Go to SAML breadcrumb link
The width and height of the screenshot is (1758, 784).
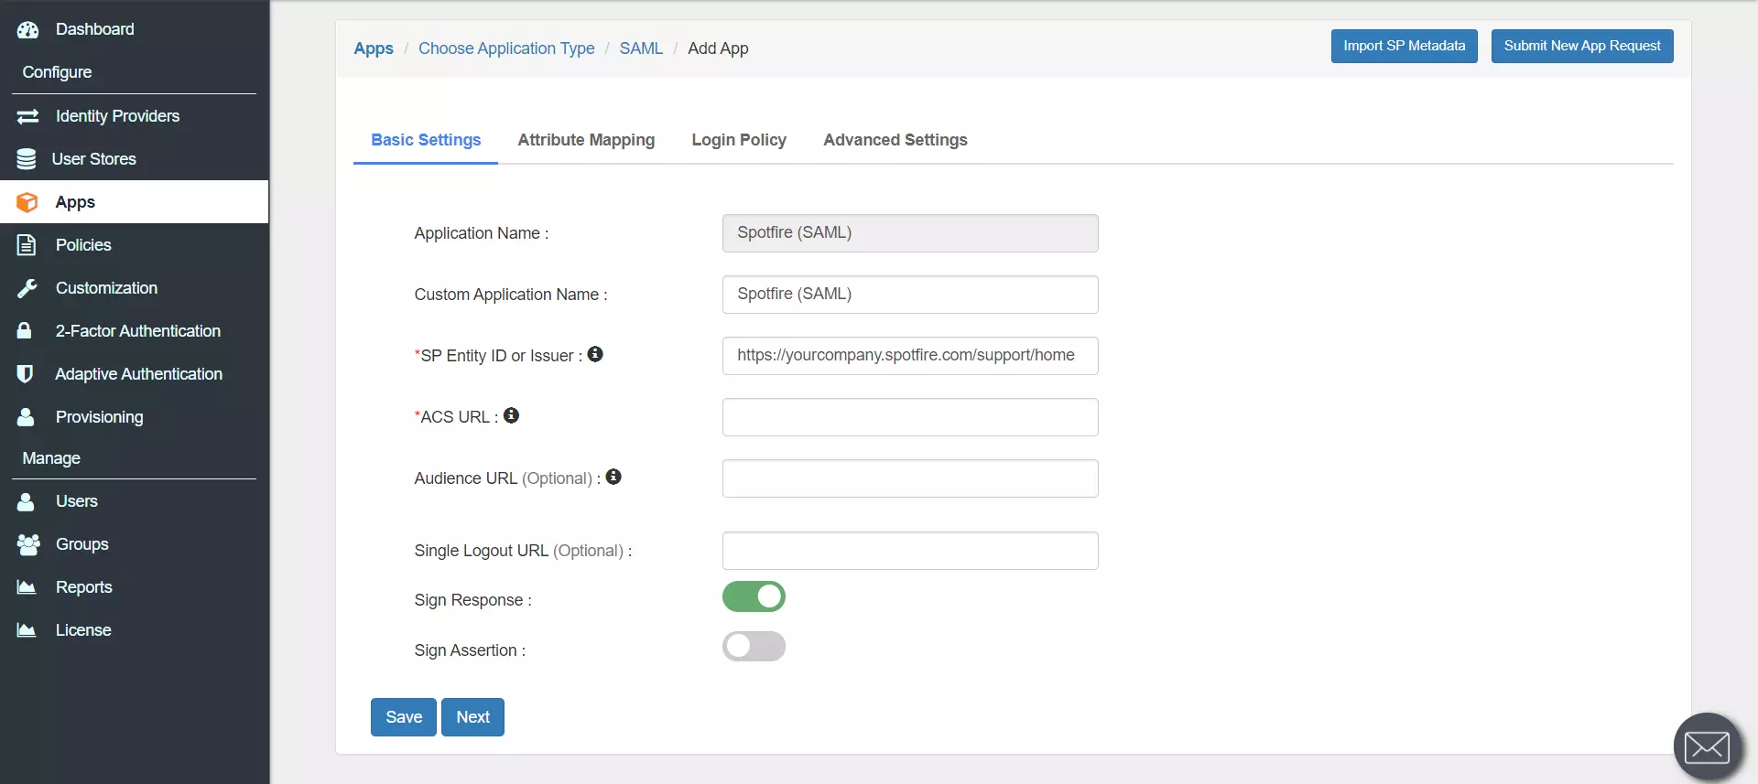641,48
